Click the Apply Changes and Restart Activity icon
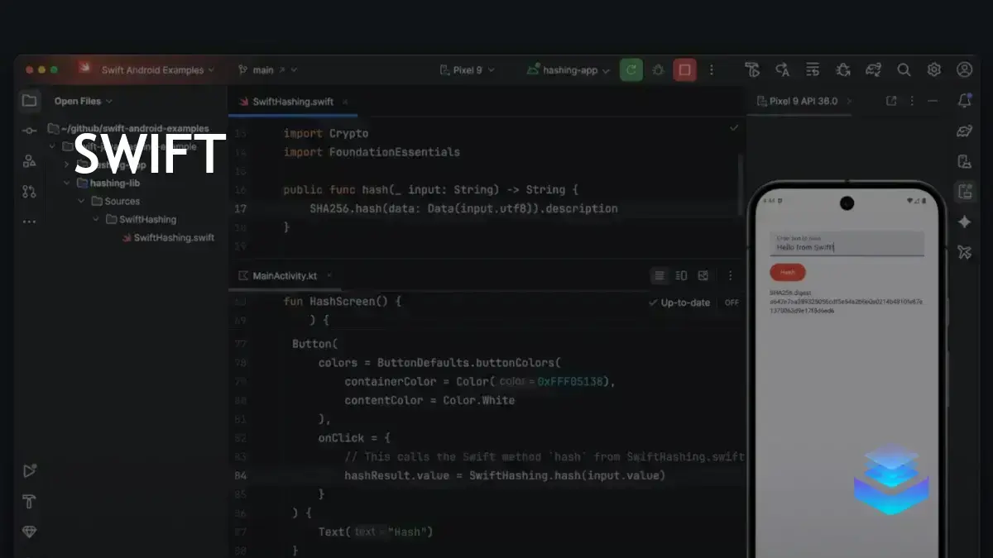Image resolution: width=993 pixels, height=558 pixels. pos(782,70)
